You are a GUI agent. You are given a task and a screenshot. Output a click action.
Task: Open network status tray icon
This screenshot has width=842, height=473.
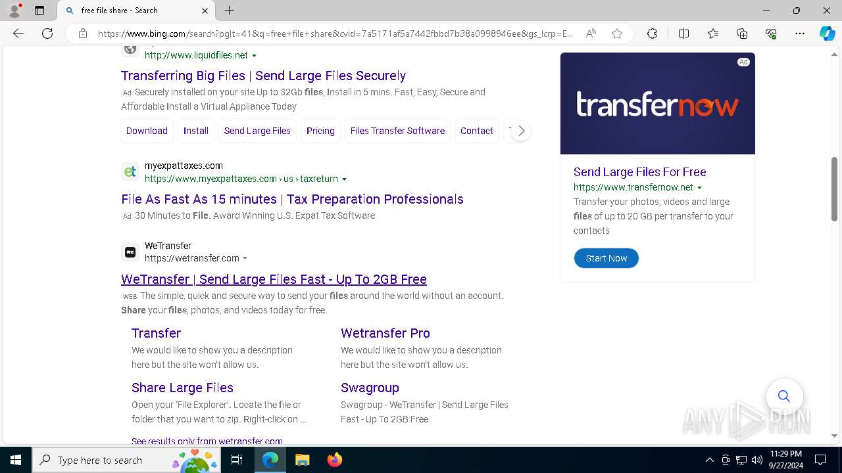(x=741, y=460)
